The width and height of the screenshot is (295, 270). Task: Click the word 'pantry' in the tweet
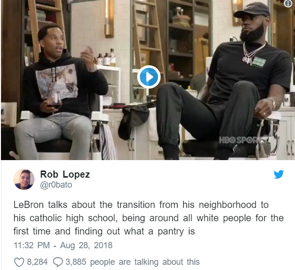click(170, 232)
